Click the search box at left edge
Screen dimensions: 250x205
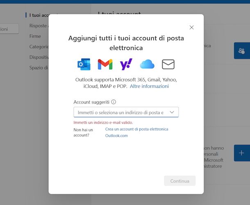[9, 29]
